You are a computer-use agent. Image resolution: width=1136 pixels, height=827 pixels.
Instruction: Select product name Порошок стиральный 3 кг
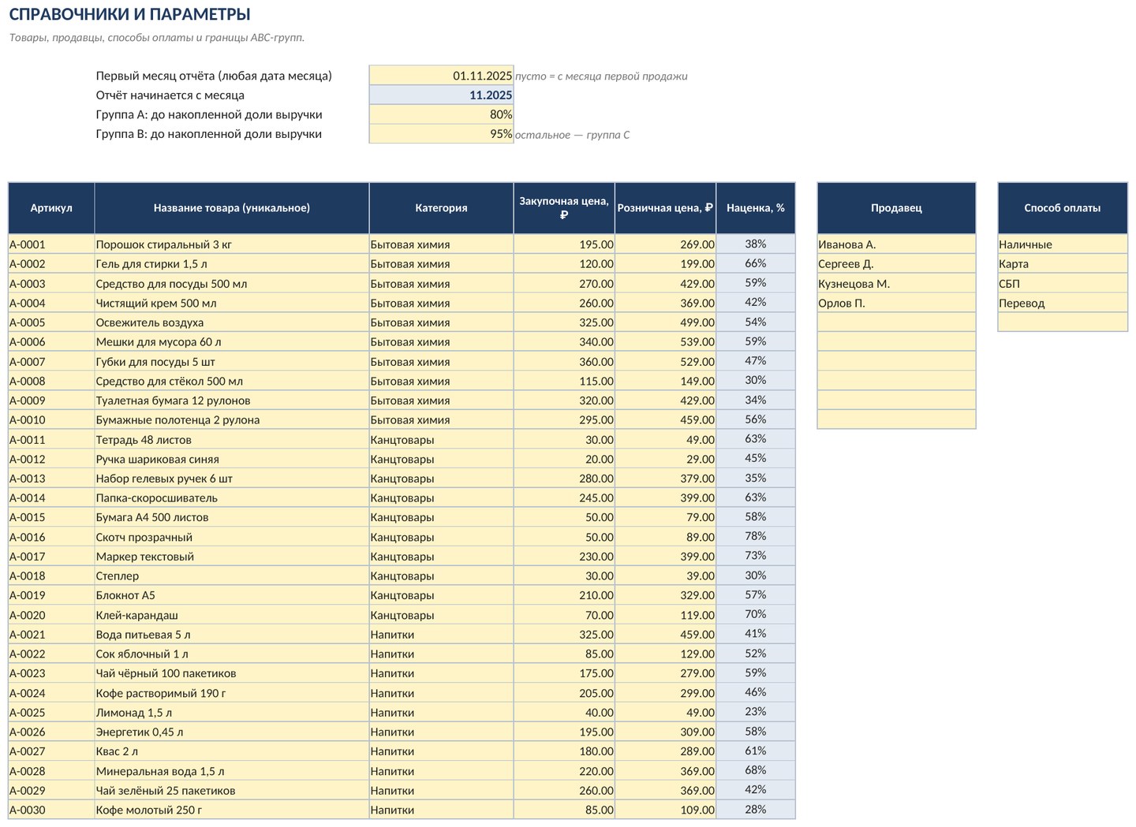(232, 244)
